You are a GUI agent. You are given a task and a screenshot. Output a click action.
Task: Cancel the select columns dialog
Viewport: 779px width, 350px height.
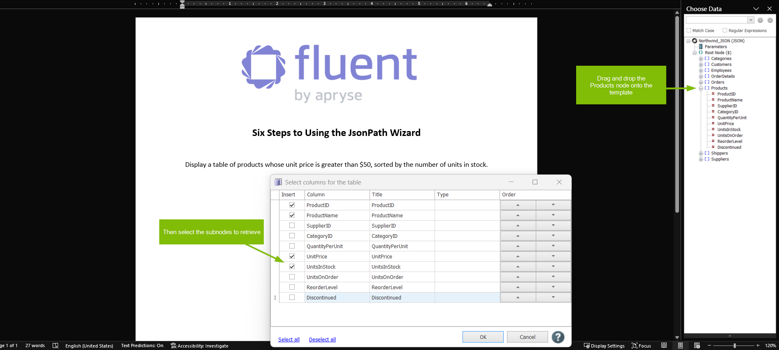pos(528,337)
